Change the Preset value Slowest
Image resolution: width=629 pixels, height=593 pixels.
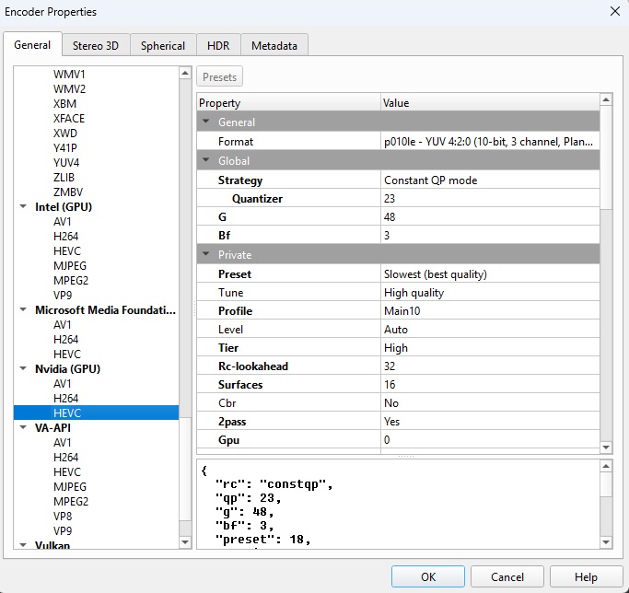pos(488,274)
